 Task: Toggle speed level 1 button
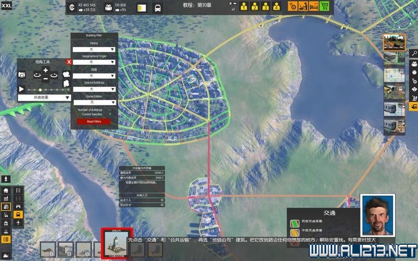[243, 7]
